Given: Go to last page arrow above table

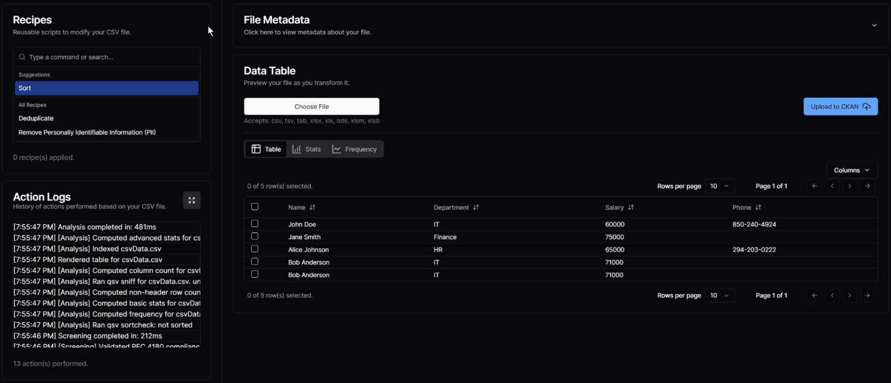Looking at the screenshot, I should (x=868, y=186).
